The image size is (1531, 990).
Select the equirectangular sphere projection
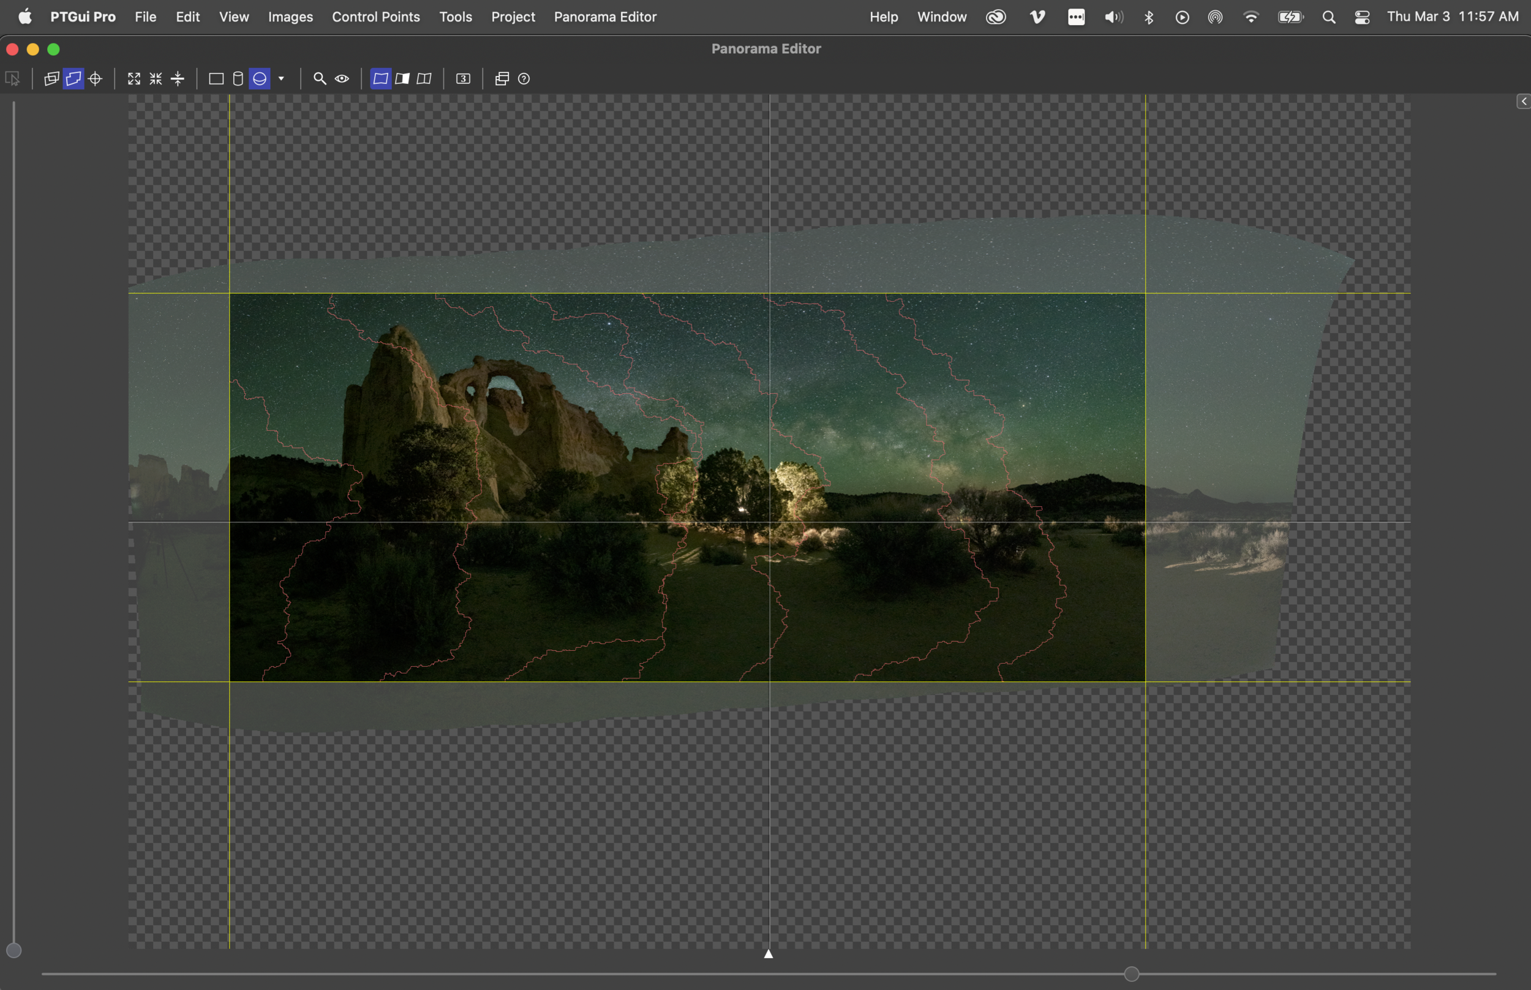coord(260,79)
